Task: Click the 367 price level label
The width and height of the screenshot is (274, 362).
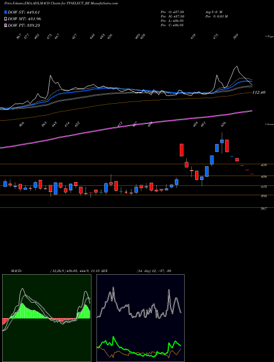Action: 264,209
